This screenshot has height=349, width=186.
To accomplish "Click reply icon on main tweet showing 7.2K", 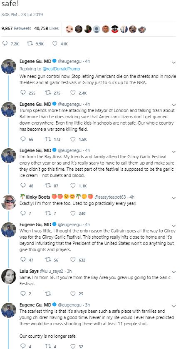I will pyautogui.click(x=5, y=44).
